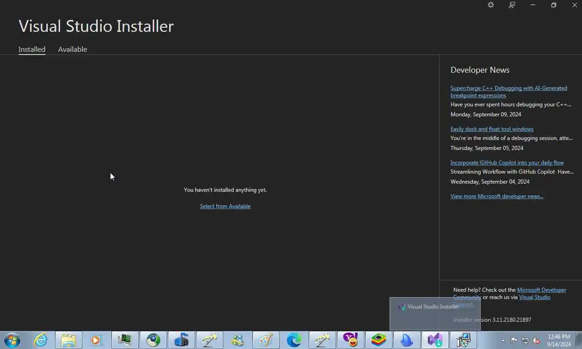Click the "Thursday, September 05, 2024" date
This screenshot has height=349, width=582.
pyautogui.click(x=487, y=148)
